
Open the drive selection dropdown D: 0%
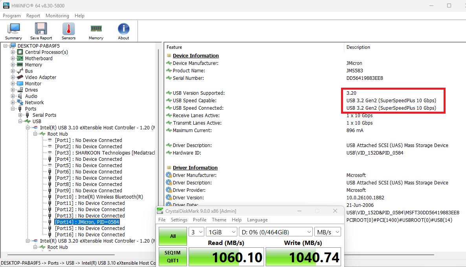tap(276, 232)
